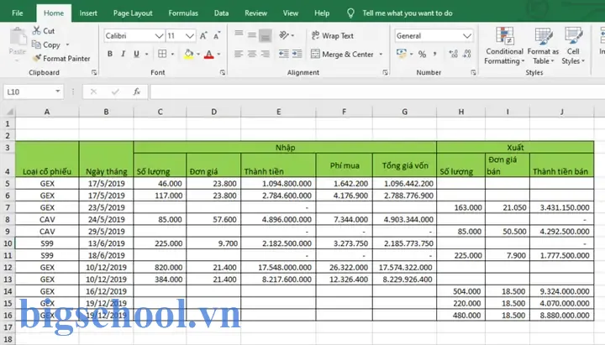
Task: Click the formula bar input field
Action: tap(377, 91)
